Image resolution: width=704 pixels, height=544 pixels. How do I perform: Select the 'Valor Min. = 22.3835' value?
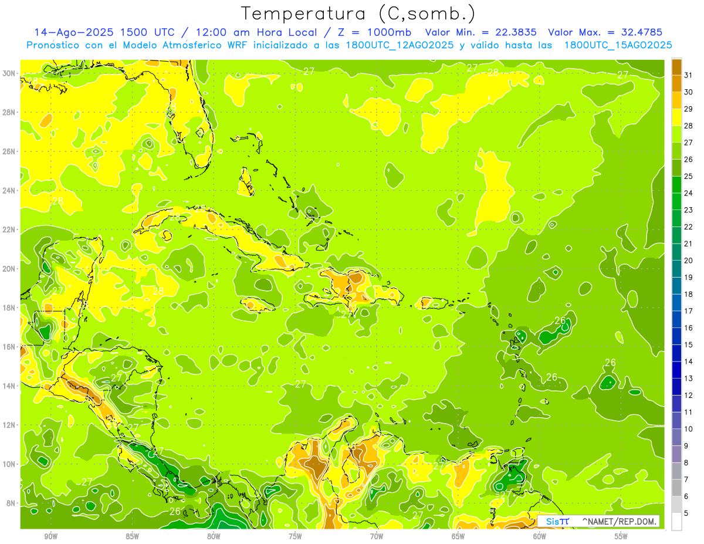click(481, 32)
